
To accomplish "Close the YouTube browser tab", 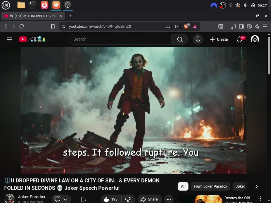I will point(60,16).
